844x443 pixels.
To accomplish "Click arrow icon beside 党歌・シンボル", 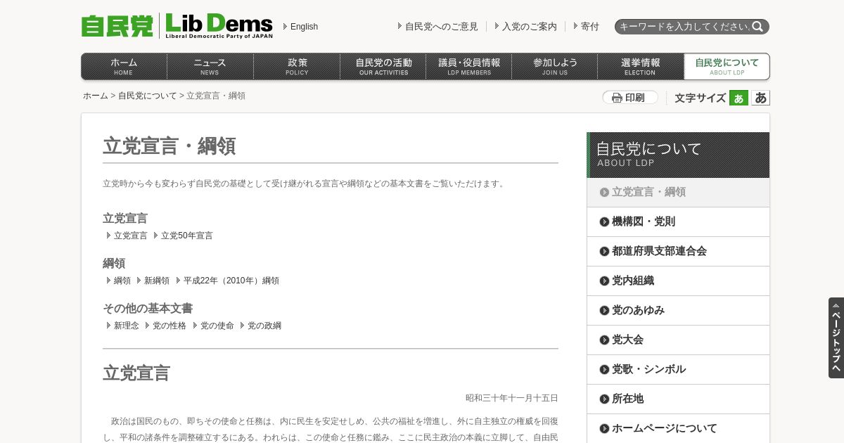I will point(604,369).
